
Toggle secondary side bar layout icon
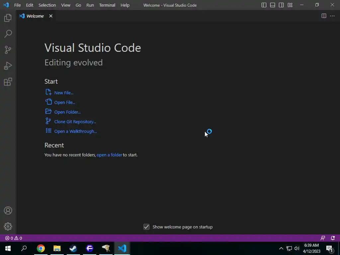coord(281,5)
